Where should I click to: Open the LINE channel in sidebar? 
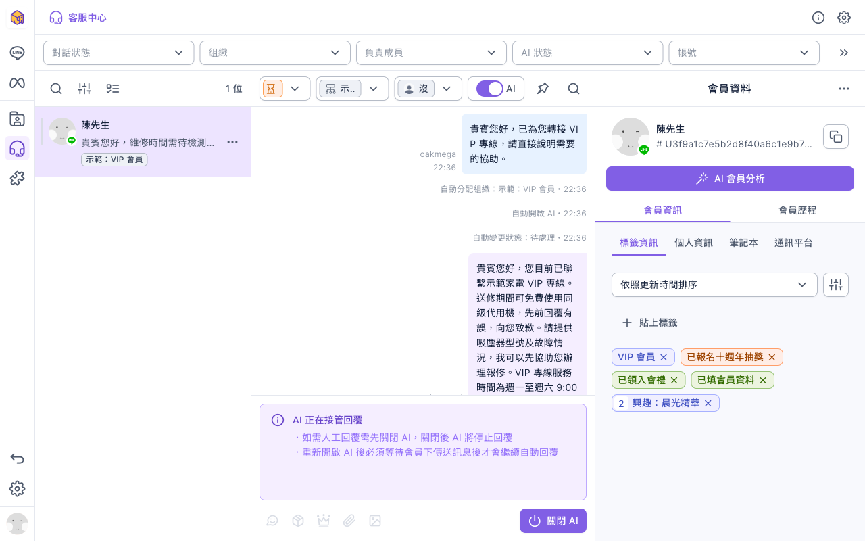click(17, 53)
